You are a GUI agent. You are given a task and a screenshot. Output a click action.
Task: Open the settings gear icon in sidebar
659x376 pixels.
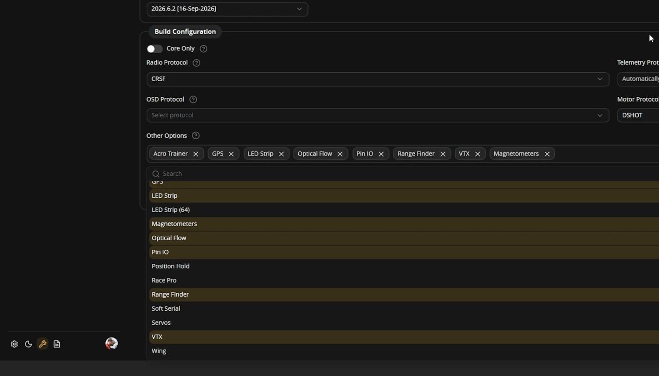[14, 344]
